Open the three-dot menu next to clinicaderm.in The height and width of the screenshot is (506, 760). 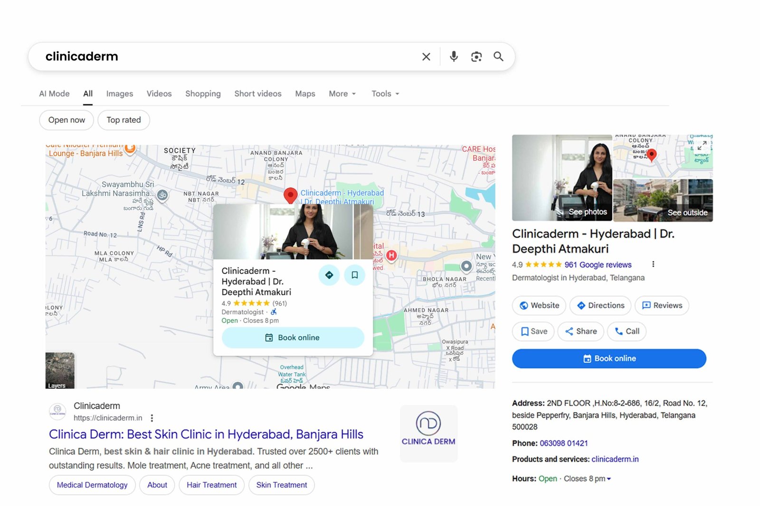[x=152, y=418]
